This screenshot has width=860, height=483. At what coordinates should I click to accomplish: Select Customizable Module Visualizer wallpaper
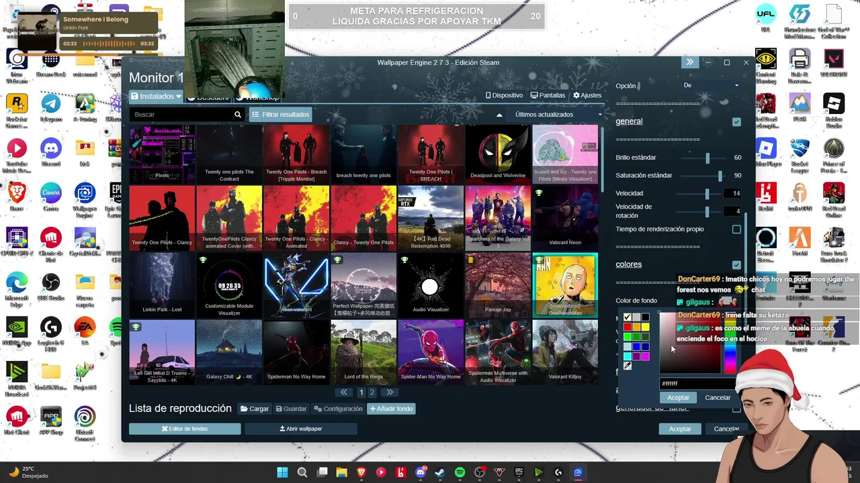point(229,285)
